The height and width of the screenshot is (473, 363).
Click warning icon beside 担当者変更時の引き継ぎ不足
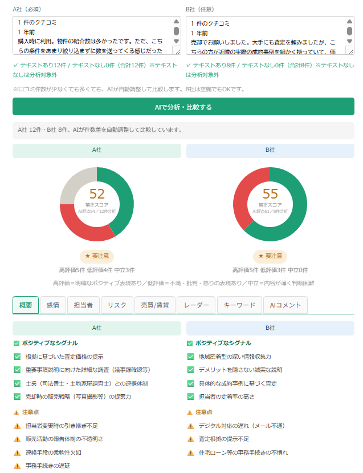(17, 426)
